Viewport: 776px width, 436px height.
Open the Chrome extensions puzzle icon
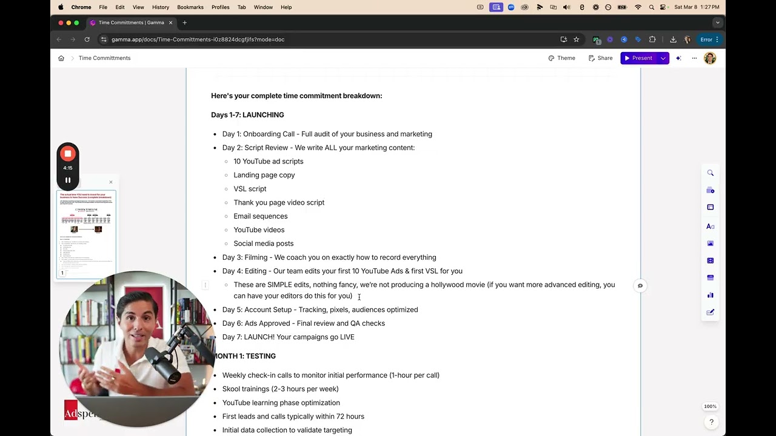click(x=652, y=39)
